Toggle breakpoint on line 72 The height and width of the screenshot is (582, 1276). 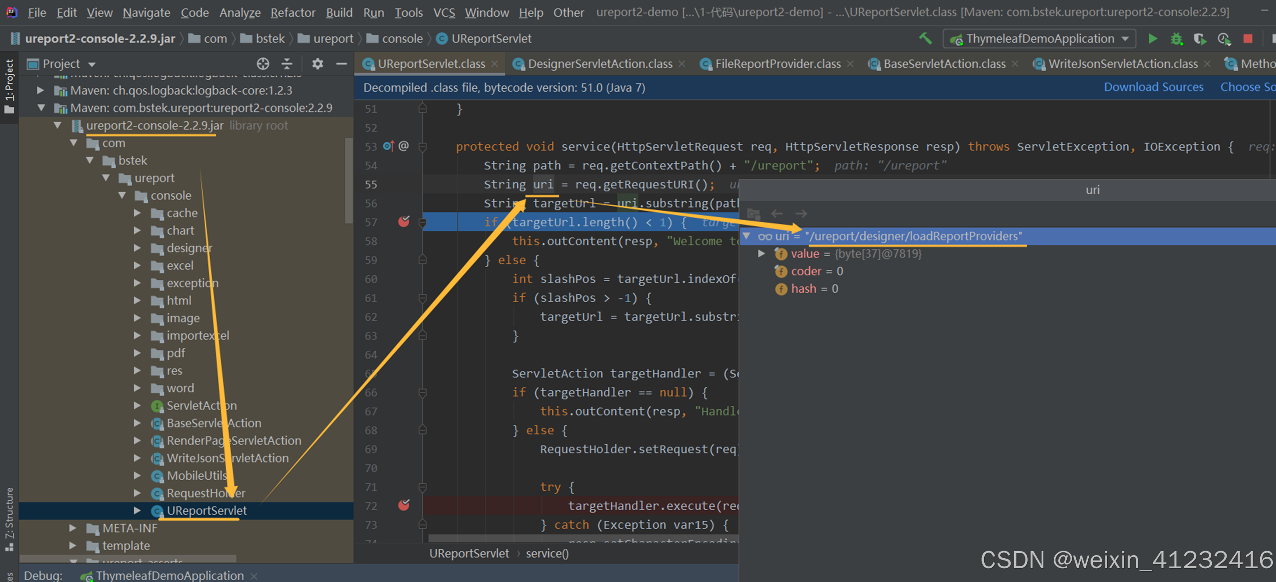pos(404,505)
